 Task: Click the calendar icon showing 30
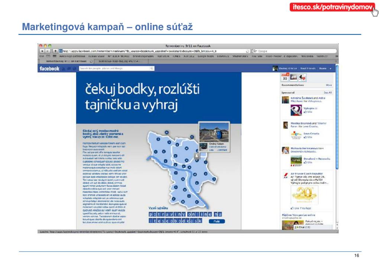tap(285, 77)
